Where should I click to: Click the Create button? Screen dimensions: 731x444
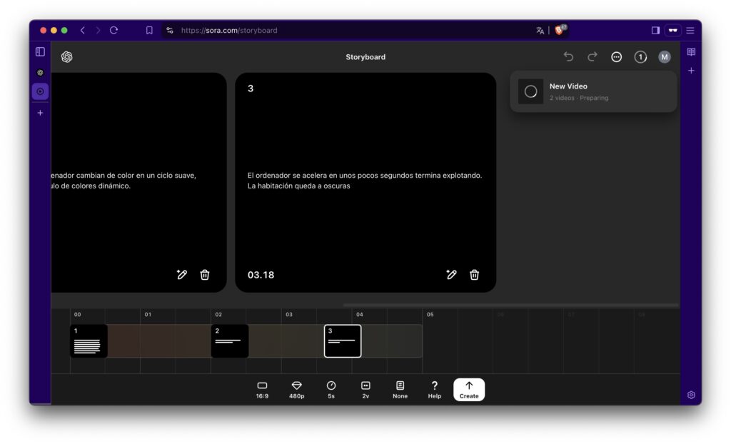coord(469,390)
